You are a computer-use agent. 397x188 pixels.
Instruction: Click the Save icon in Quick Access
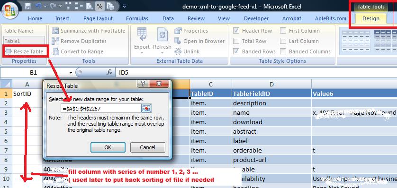[x=28, y=6]
